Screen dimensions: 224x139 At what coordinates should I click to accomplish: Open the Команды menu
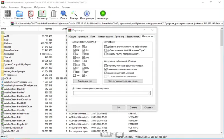pos(14,7)
